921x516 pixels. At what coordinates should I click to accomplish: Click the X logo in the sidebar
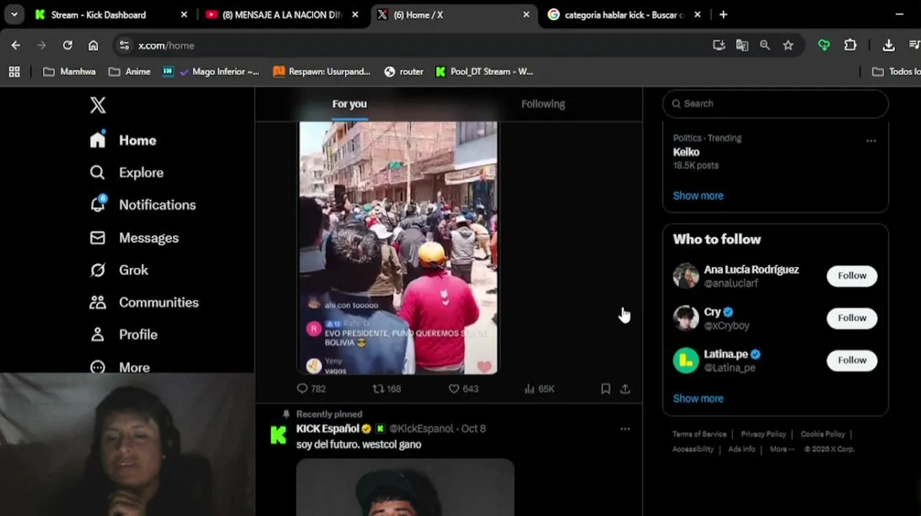98,105
